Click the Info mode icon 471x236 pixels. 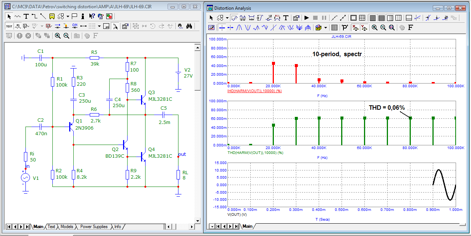pos(83,16)
